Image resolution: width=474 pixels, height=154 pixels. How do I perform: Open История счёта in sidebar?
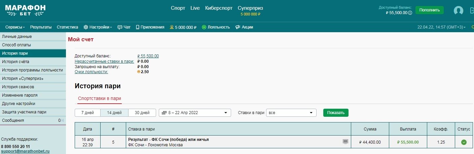(15, 62)
